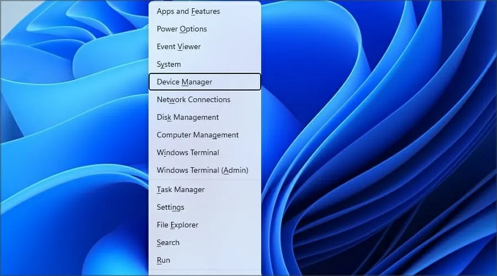Open Apps and Features from the menu
This screenshot has width=497, height=276.
(x=188, y=12)
